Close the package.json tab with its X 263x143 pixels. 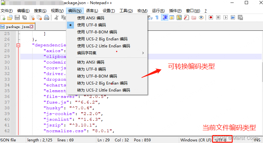point(32,27)
